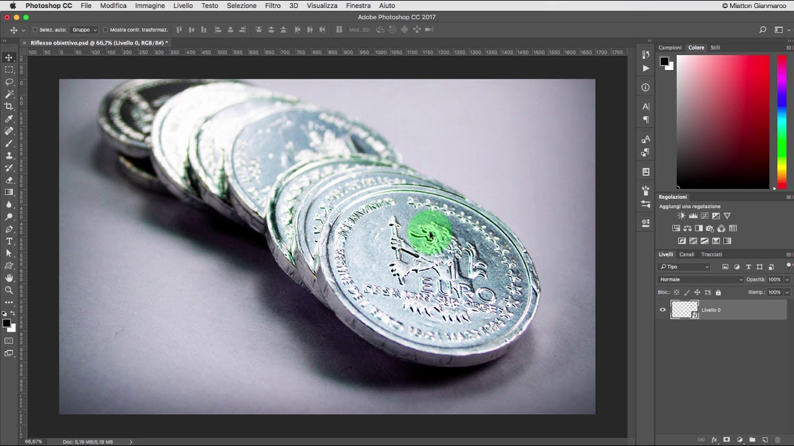Add a Levels adjustment
Screen dimensions: 794x446
coord(693,216)
